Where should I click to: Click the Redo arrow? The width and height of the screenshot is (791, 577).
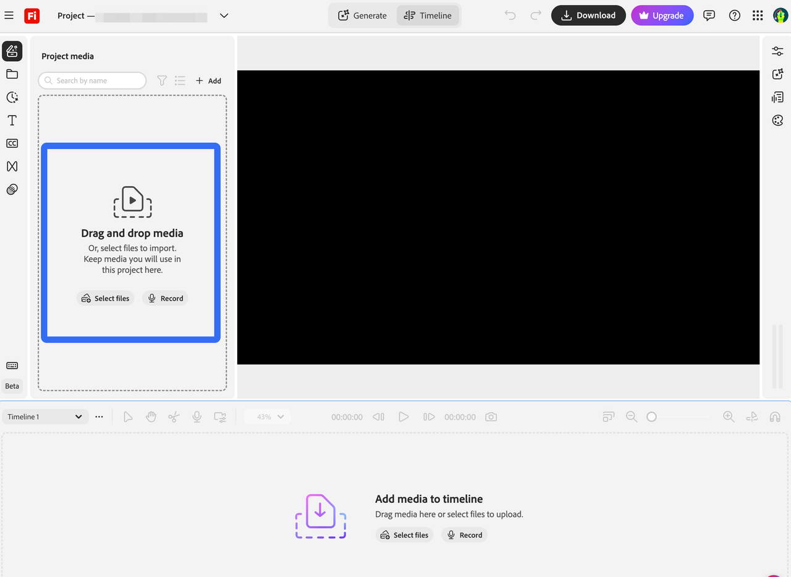tap(536, 15)
